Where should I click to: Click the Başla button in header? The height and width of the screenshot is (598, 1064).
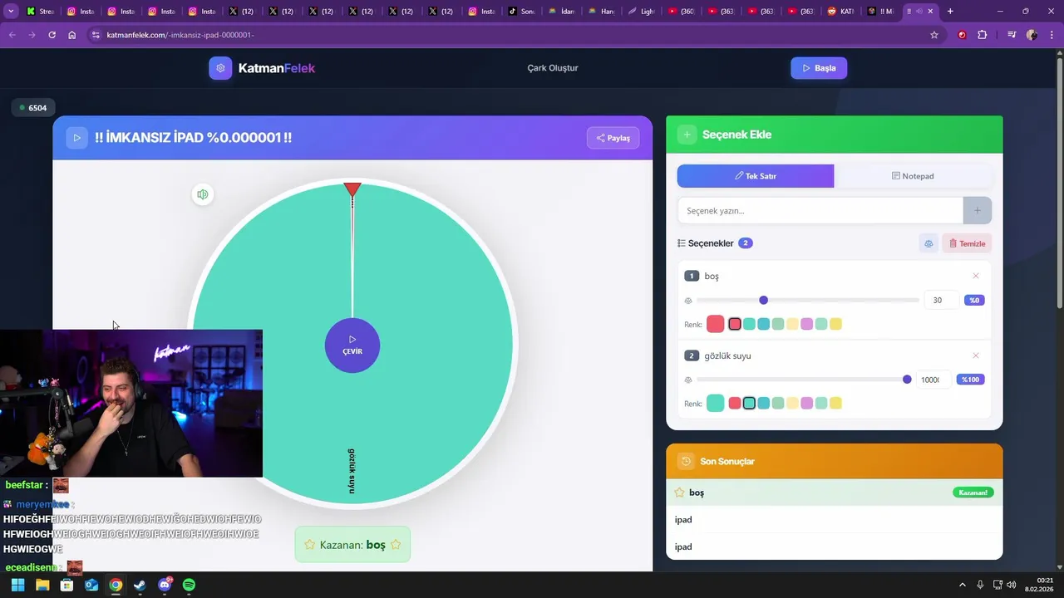point(819,68)
